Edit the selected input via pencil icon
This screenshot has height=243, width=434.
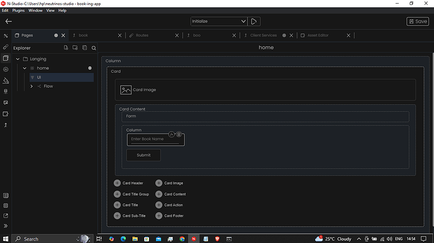click(x=171, y=134)
